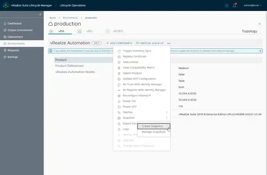
Task: Open the notifications bell
Action: click(235, 5)
